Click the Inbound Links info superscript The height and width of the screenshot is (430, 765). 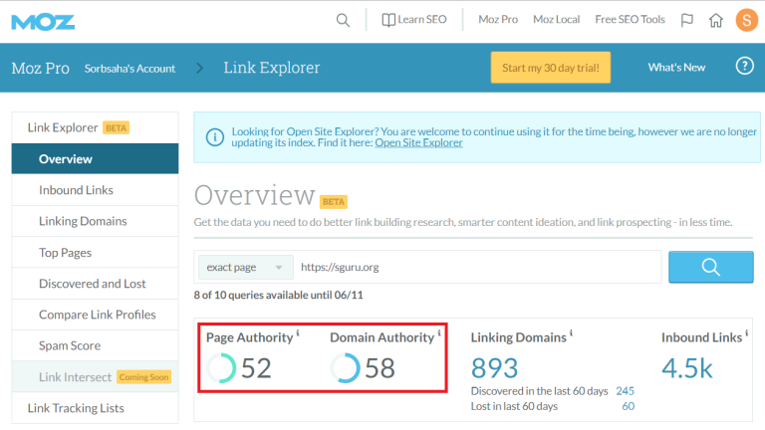click(746, 333)
